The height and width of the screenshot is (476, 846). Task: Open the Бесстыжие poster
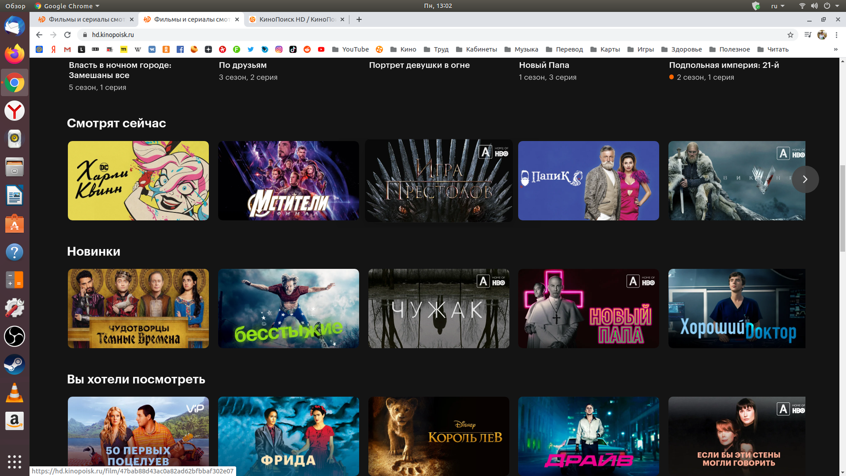(x=289, y=308)
